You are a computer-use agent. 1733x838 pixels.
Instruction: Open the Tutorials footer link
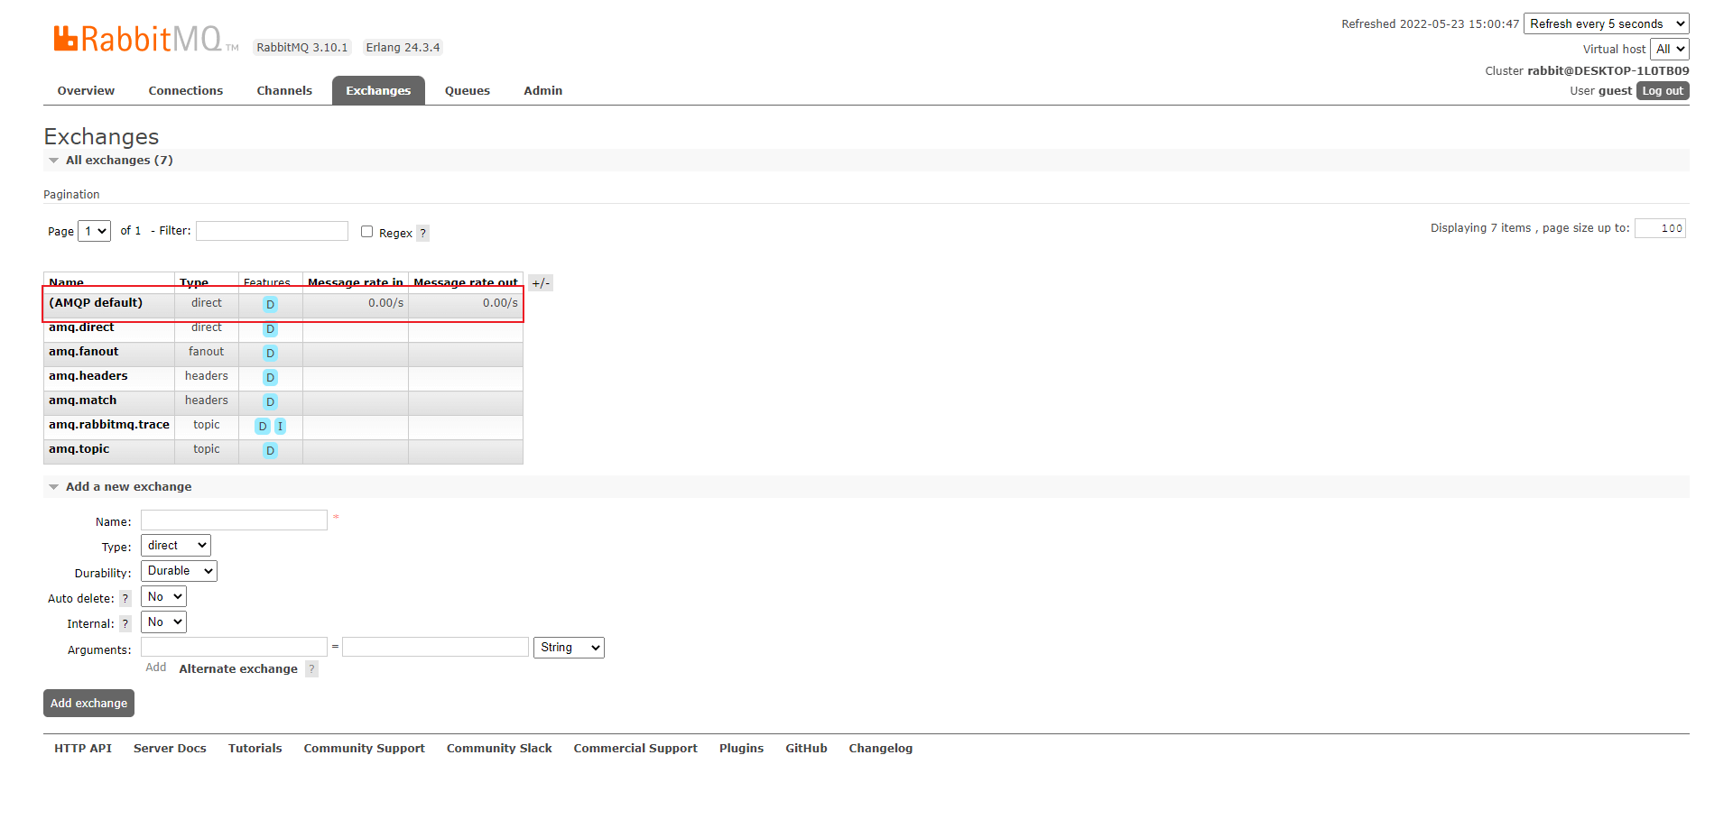coord(255,748)
